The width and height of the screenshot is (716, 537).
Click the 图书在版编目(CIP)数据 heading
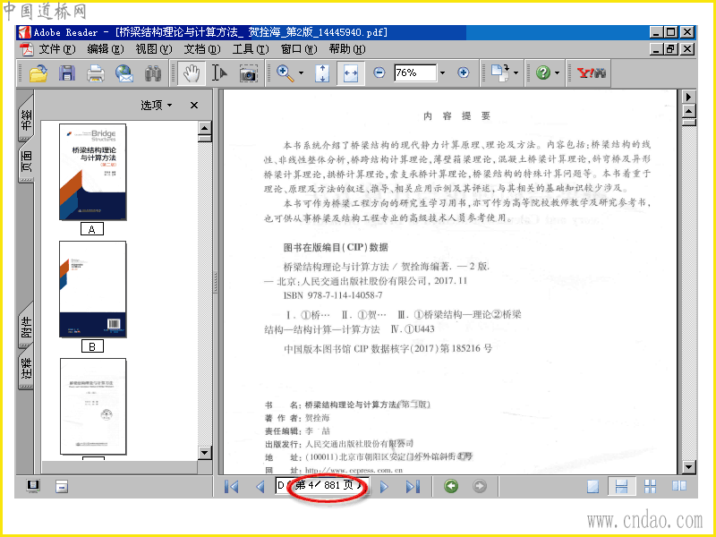[336, 248]
